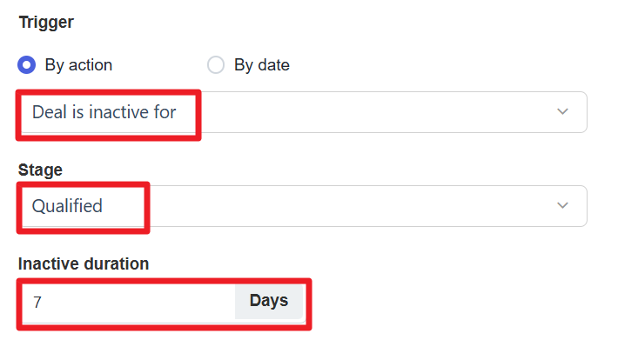Focus the Inactive duration number field
Viewport: 618px width, 360px height.
pyautogui.click(x=131, y=302)
